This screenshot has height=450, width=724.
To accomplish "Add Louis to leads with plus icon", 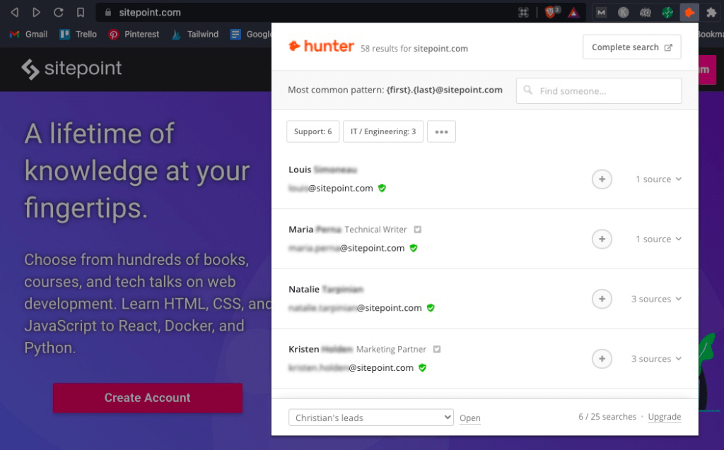I will pyautogui.click(x=601, y=179).
